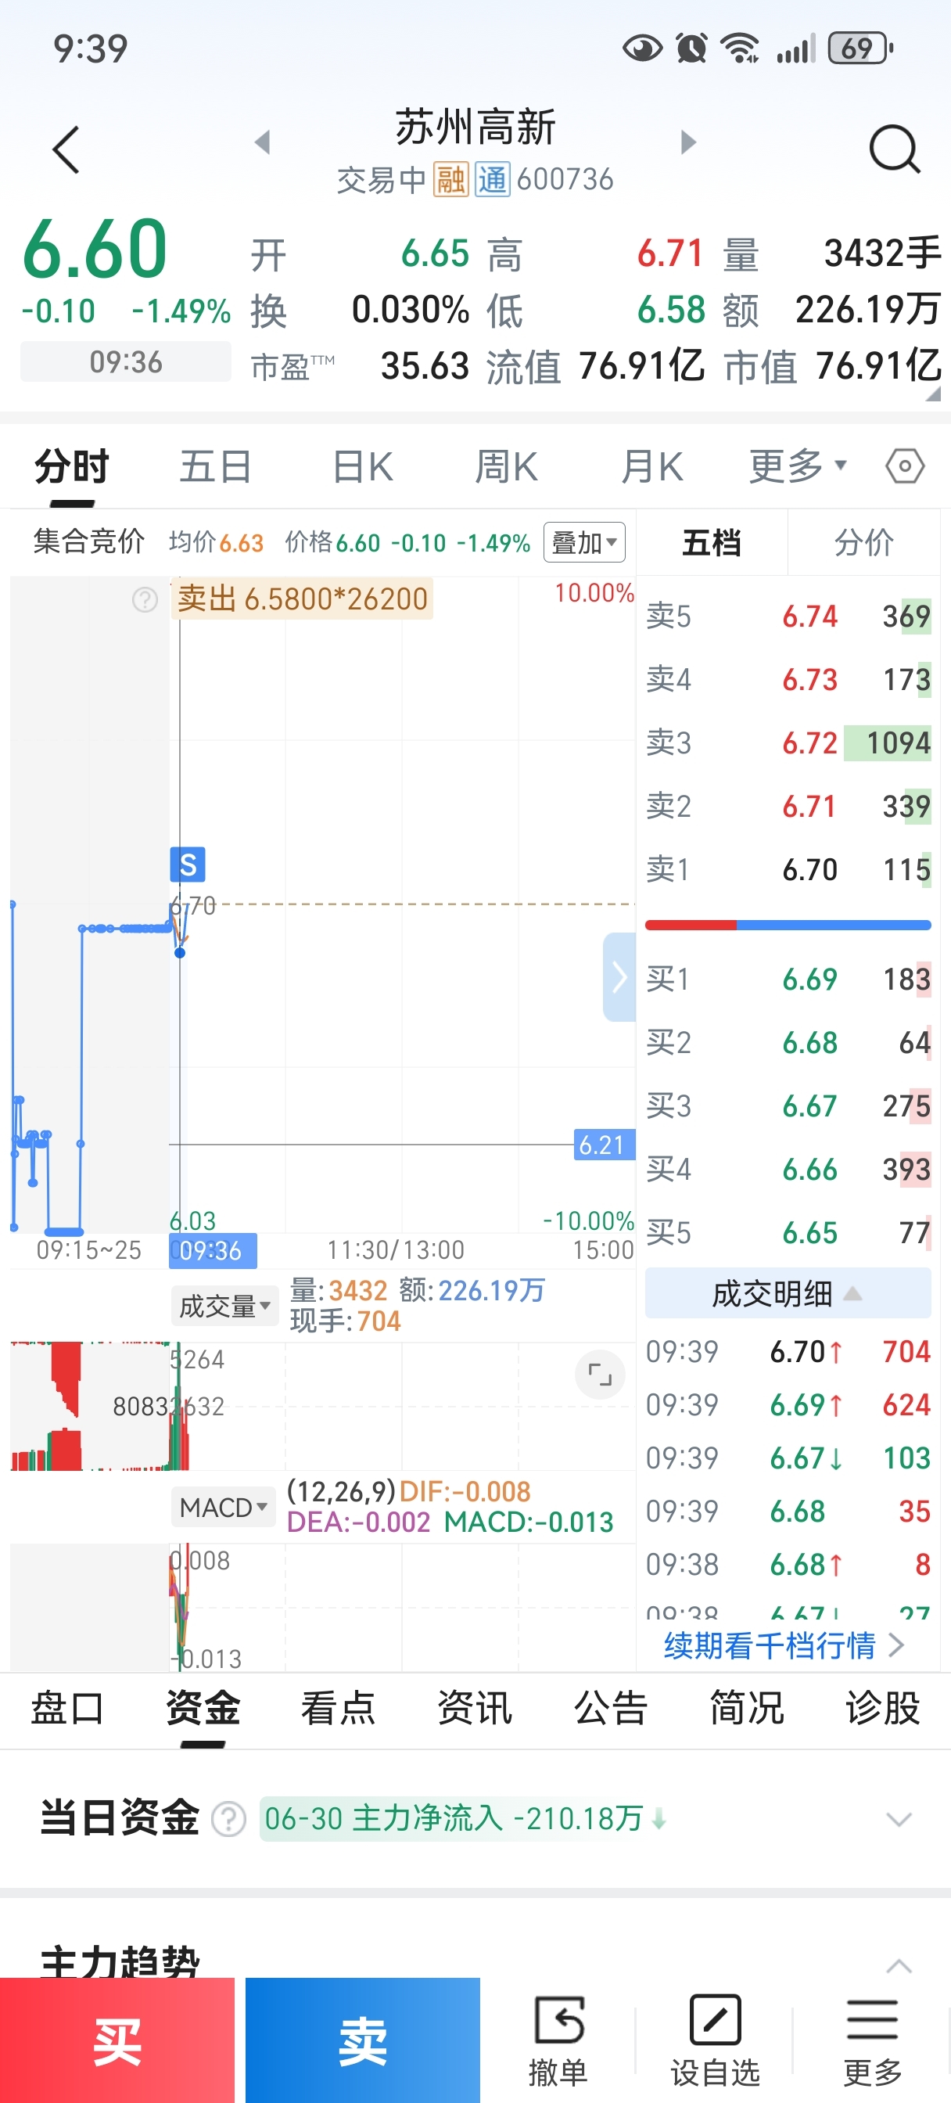Go to next stock with right triangle
Image resolution: width=951 pixels, height=2103 pixels.
click(x=688, y=142)
